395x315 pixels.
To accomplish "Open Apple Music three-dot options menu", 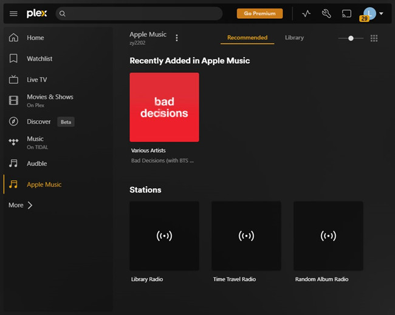I will coord(177,38).
